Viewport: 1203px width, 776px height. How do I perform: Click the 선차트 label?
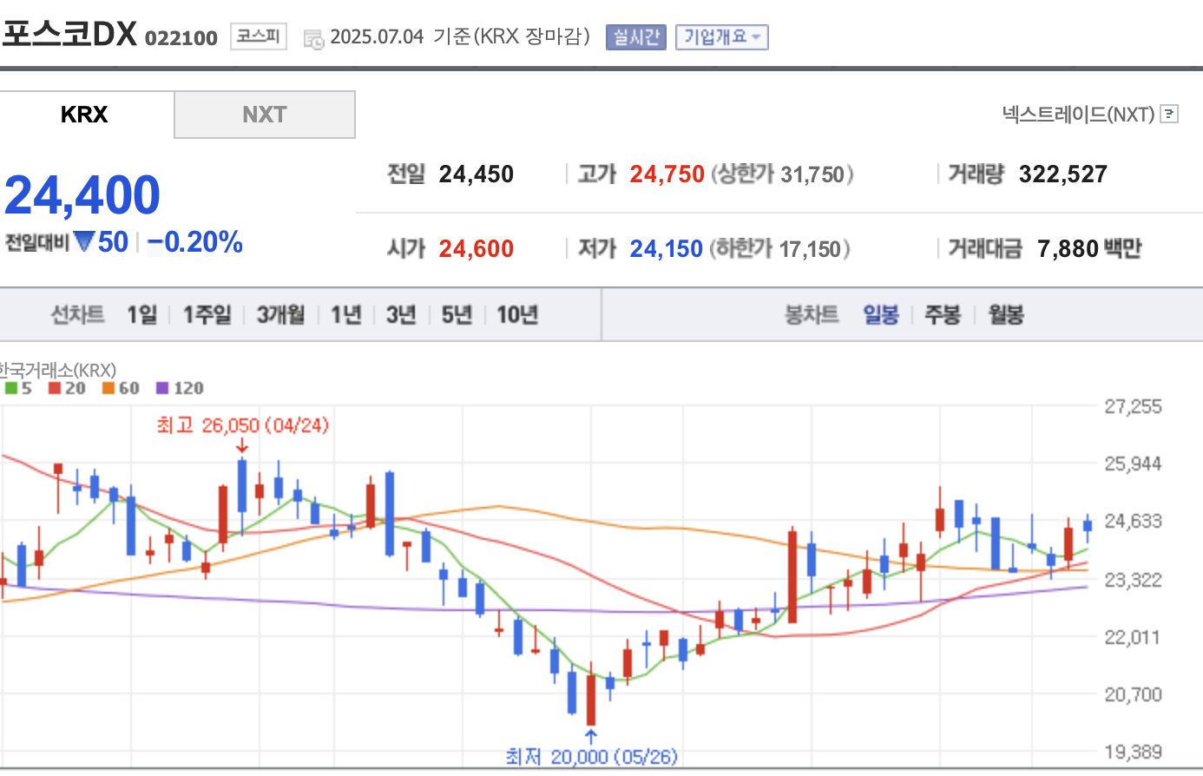(x=78, y=314)
